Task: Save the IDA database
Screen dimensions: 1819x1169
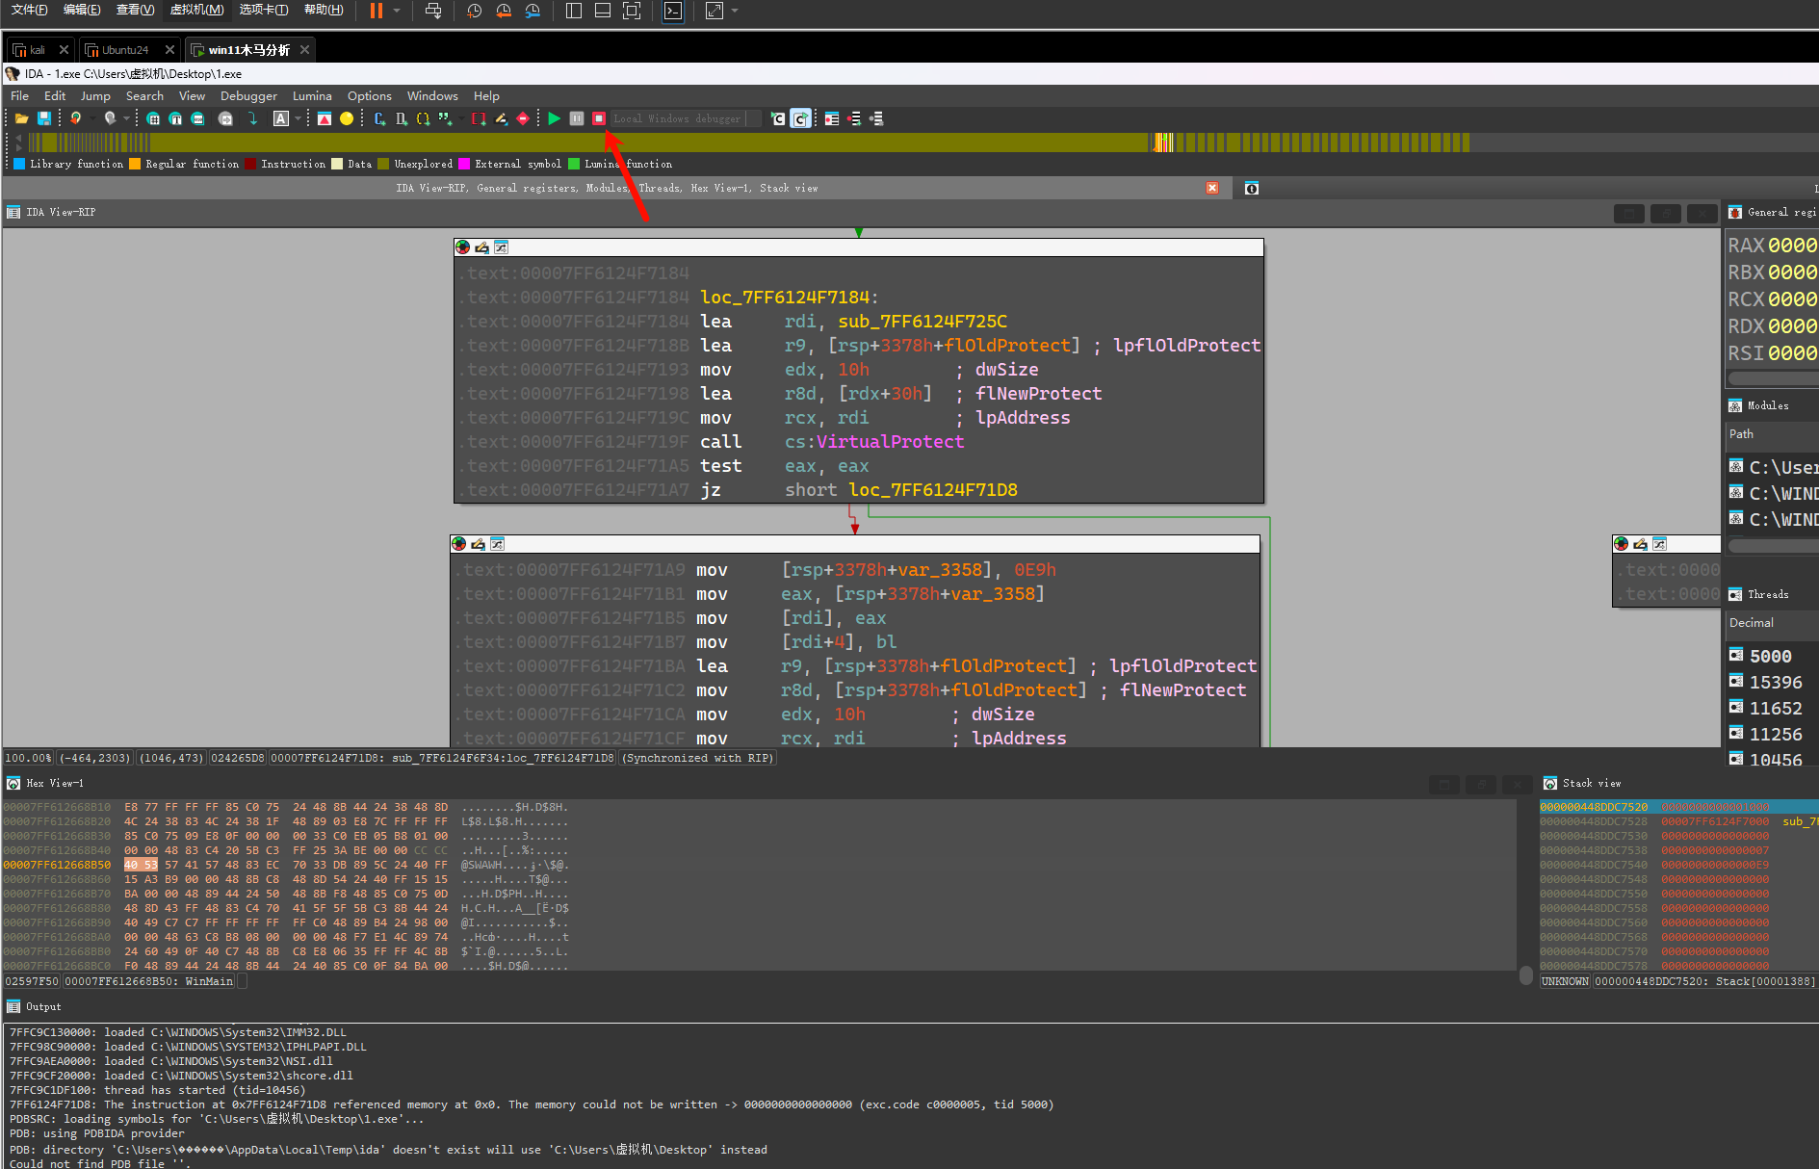Action: coord(44,118)
